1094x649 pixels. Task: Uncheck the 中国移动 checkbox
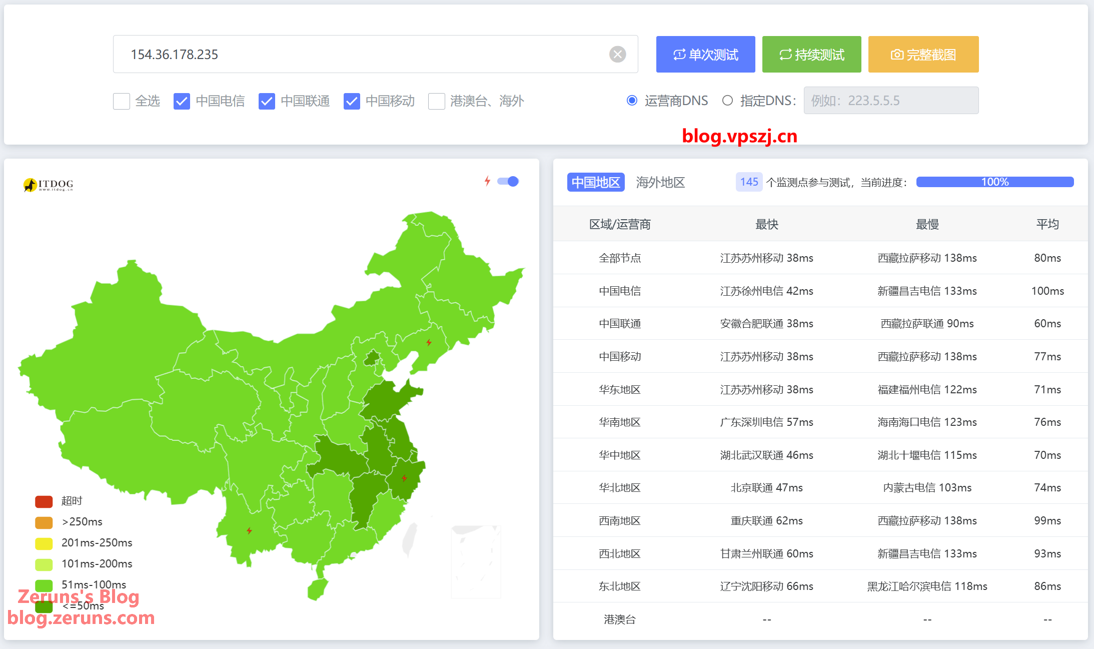[x=352, y=101]
